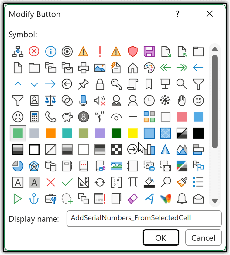Choose the orange color square
The image size is (230, 255).
pyautogui.click(x=50, y=133)
